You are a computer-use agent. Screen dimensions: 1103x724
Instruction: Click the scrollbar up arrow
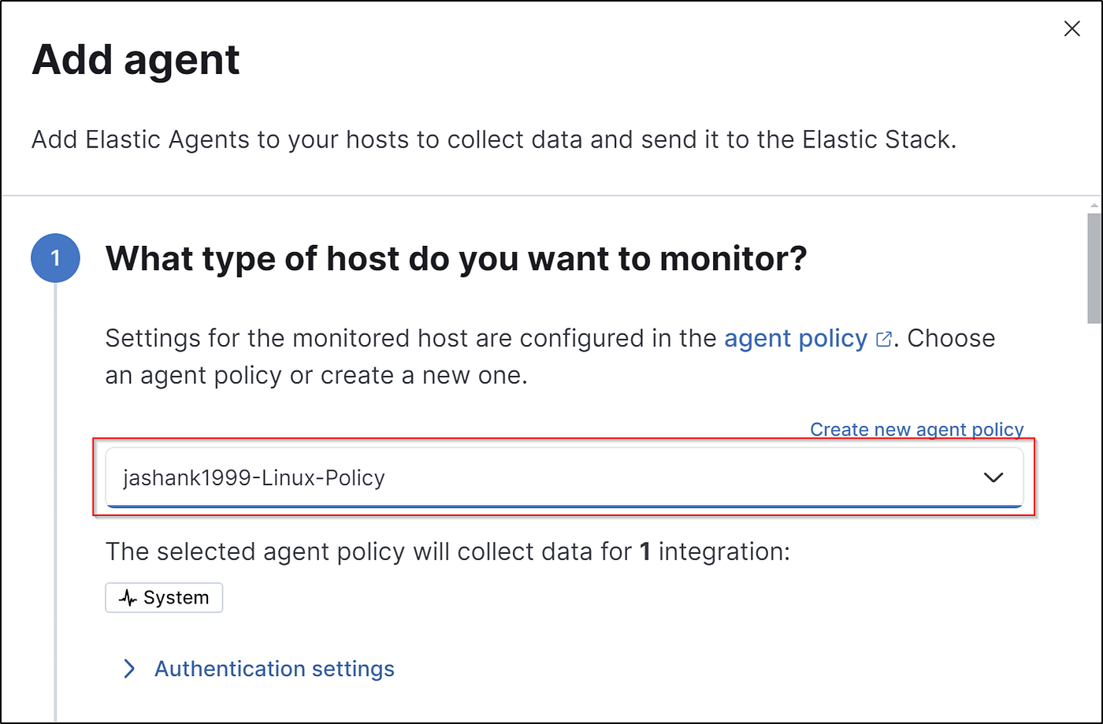click(x=1094, y=206)
